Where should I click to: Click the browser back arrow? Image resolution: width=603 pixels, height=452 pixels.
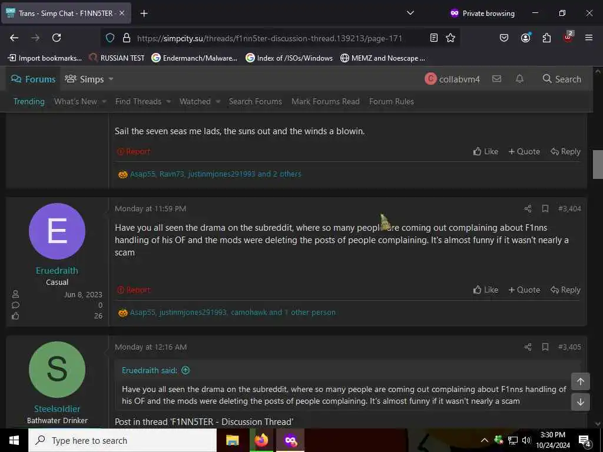(x=14, y=38)
